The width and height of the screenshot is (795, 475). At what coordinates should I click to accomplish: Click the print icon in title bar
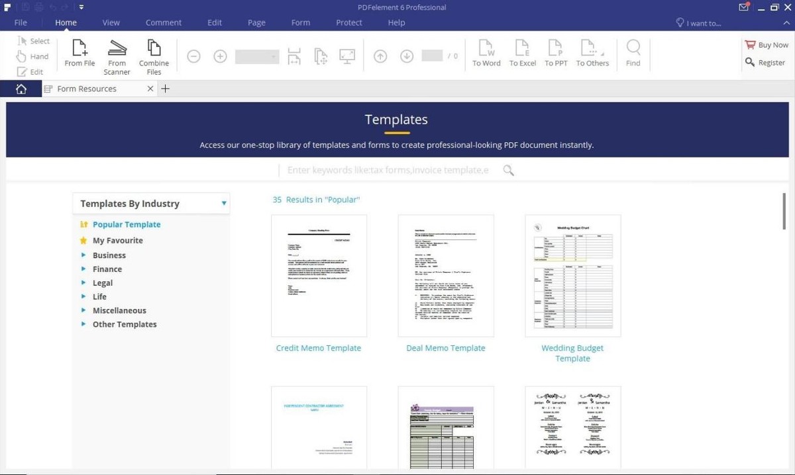point(40,7)
